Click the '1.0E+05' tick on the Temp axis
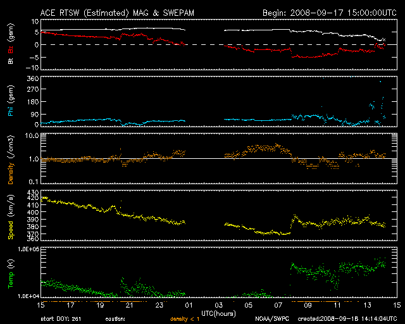 [x=28, y=249]
